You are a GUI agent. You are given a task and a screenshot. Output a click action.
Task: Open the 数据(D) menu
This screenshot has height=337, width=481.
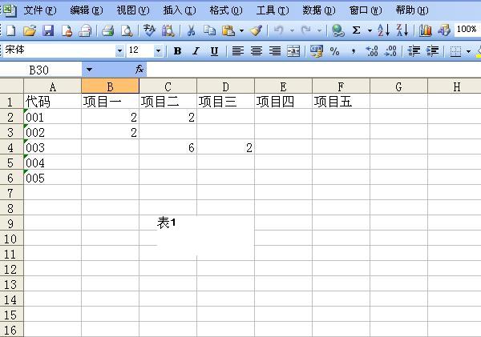point(319,10)
